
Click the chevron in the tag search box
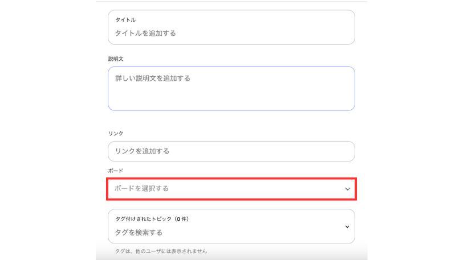(347, 226)
